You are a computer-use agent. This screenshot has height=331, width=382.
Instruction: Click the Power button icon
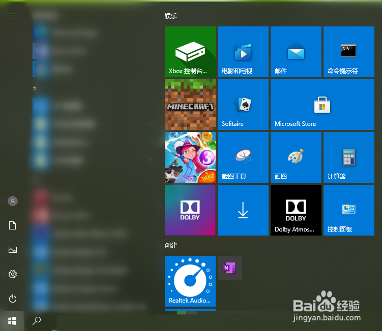[13, 299]
